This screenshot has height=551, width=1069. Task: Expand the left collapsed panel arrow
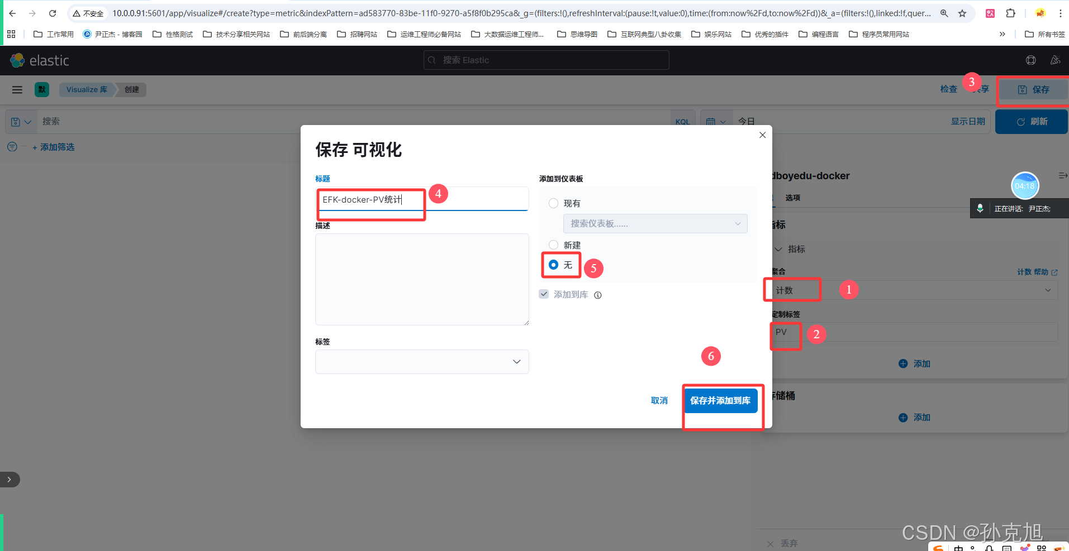click(9, 480)
